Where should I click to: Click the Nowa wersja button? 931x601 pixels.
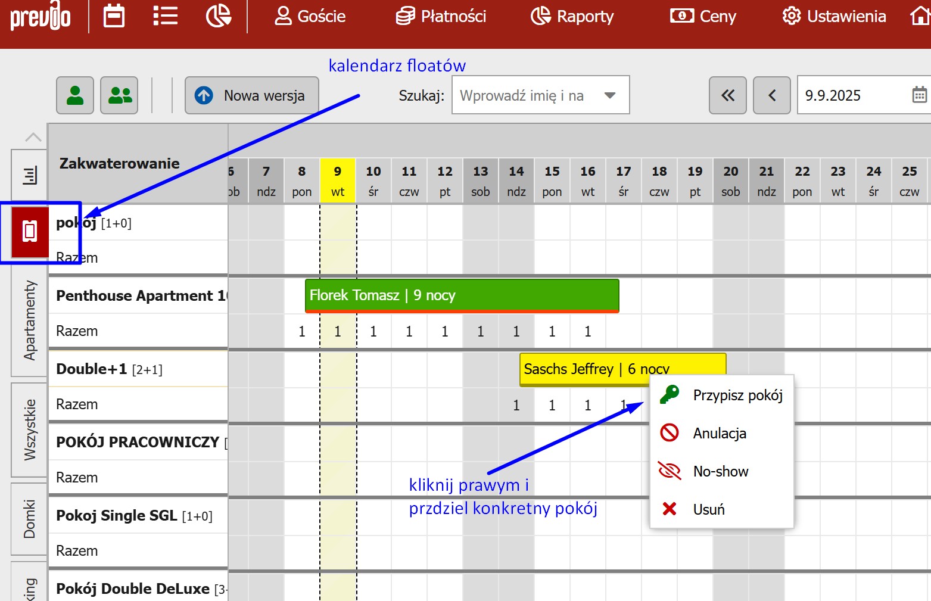point(252,95)
